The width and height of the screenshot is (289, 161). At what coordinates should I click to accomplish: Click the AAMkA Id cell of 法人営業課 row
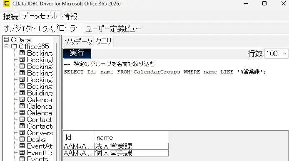click(79, 146)
